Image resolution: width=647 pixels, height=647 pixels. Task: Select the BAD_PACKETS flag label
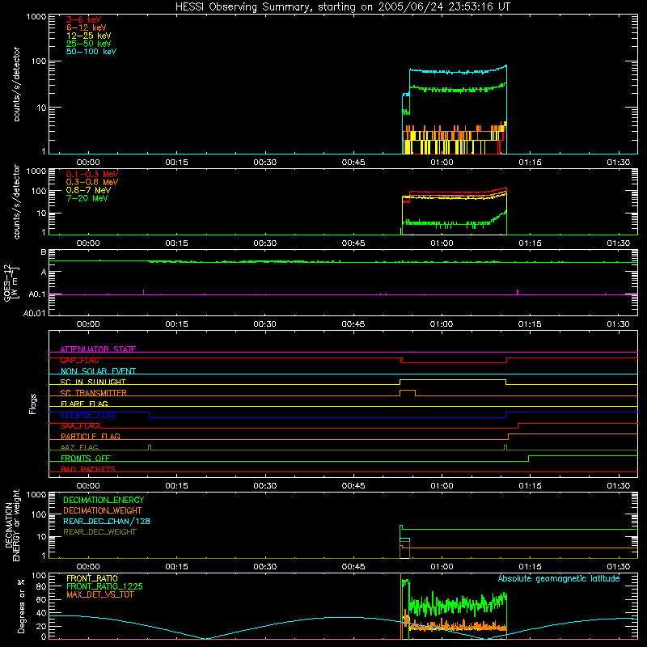tap(88, 469)
